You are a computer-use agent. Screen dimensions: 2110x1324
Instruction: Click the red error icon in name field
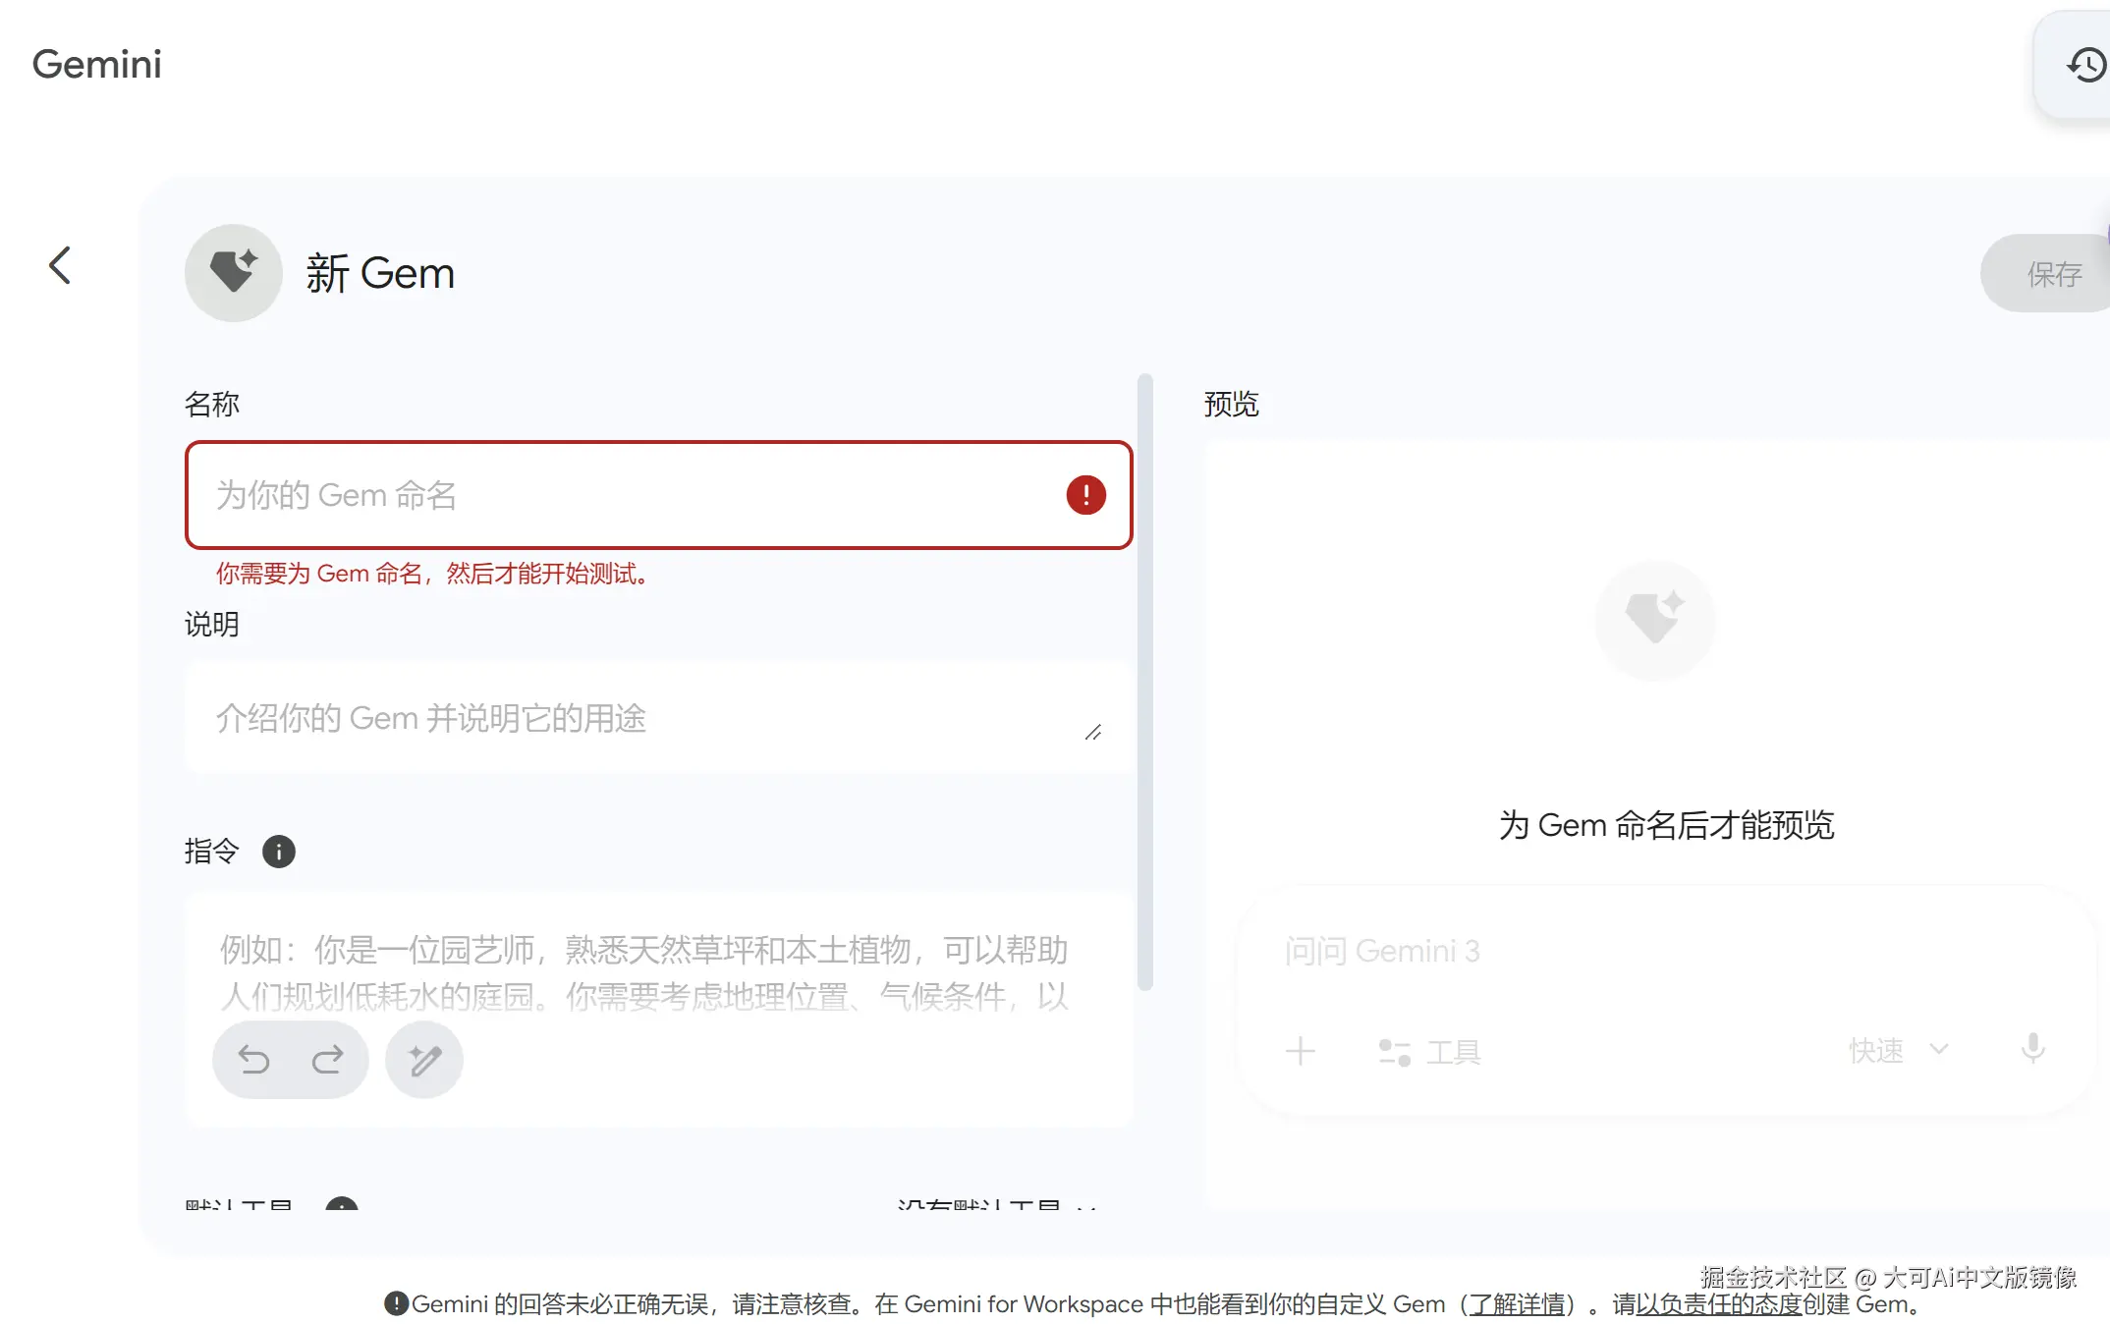point(1085,495)
